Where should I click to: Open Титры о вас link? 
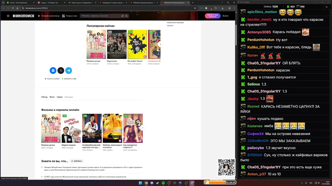click(x=70, y=16)
